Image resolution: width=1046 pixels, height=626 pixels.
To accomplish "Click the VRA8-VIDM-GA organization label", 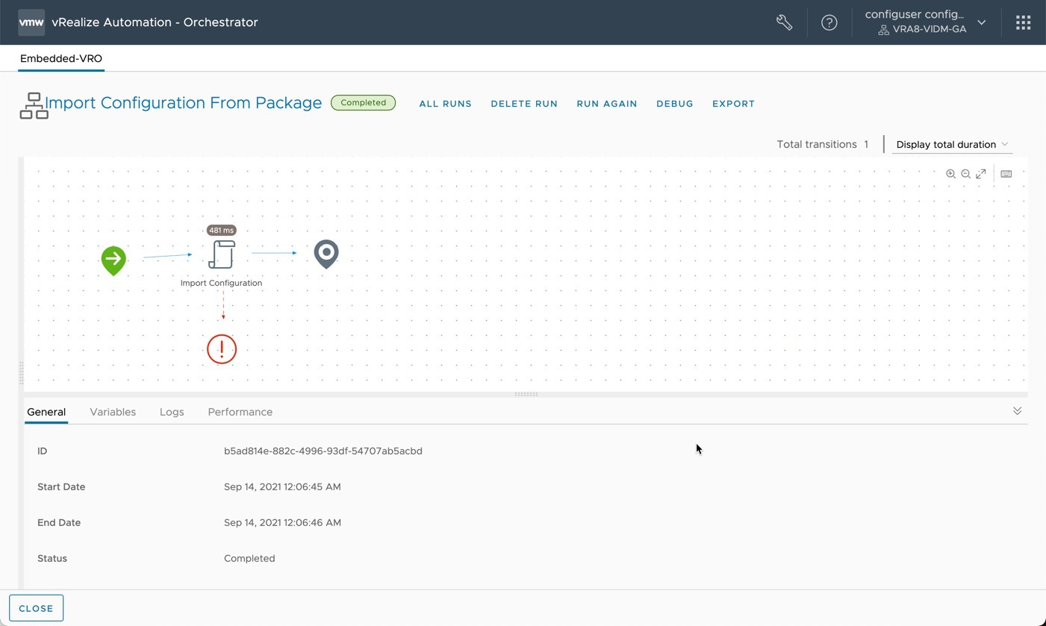I will (930, 29).
